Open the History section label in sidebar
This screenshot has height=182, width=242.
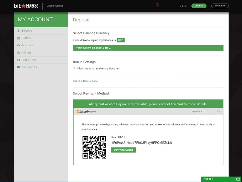26,38
